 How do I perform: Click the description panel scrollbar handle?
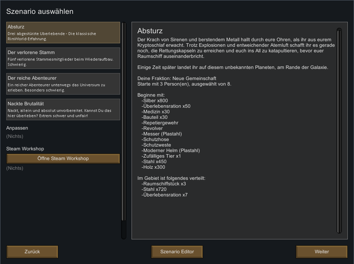[339, 131]
